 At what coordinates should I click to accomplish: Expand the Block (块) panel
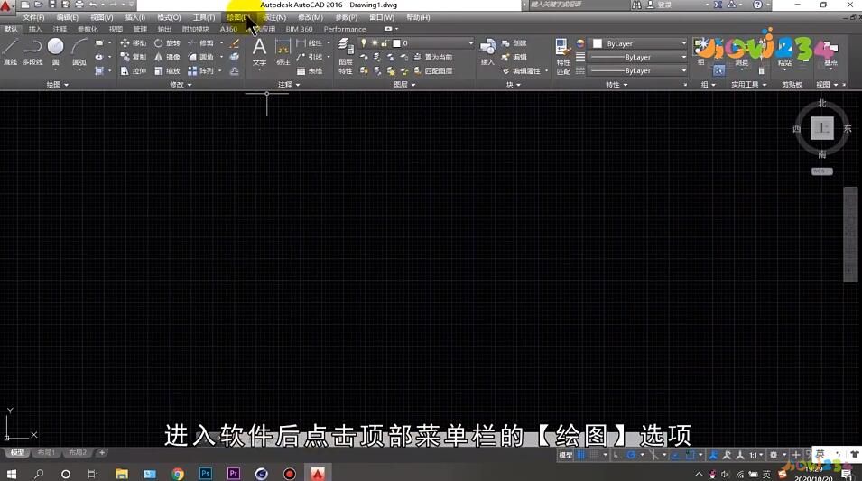click(x=514, y=85)
